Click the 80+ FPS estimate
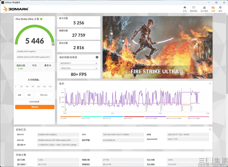 tap(79, 74)
